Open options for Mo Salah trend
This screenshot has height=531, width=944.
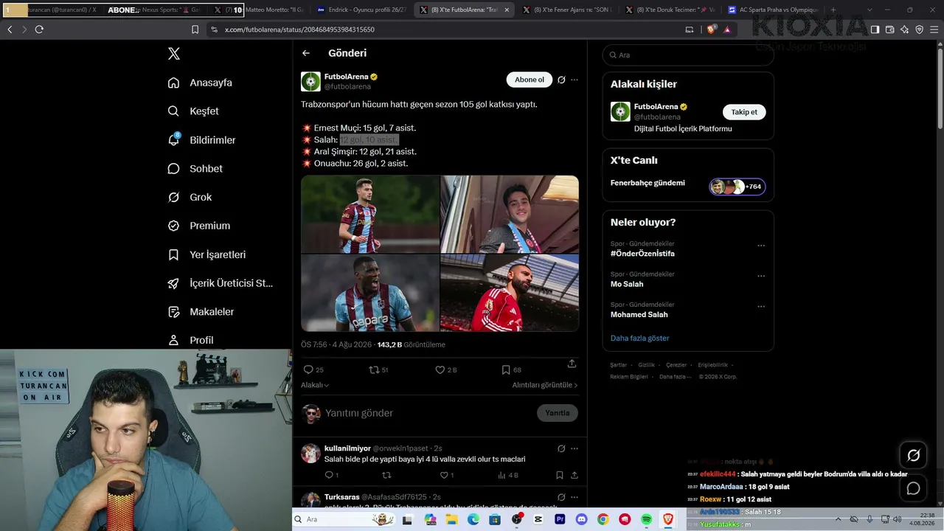click(x=761, y=277)
